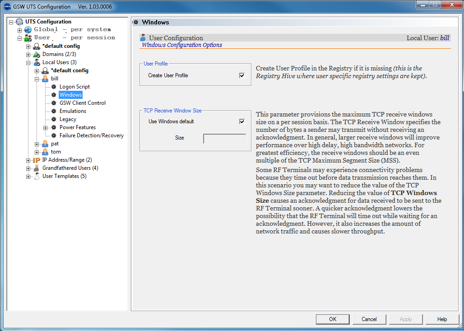Click the GSW app icon in the title bar
Viewport: 464px width, 331px height.
point(7,6)
